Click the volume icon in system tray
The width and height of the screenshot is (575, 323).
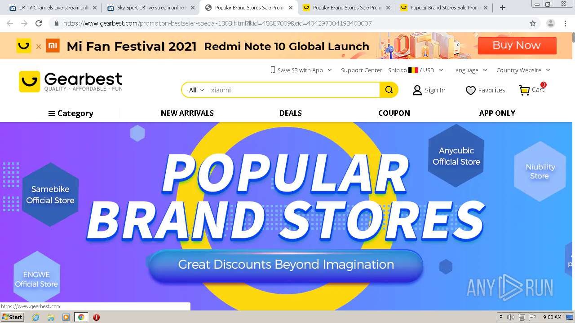(x=511, y=317)
